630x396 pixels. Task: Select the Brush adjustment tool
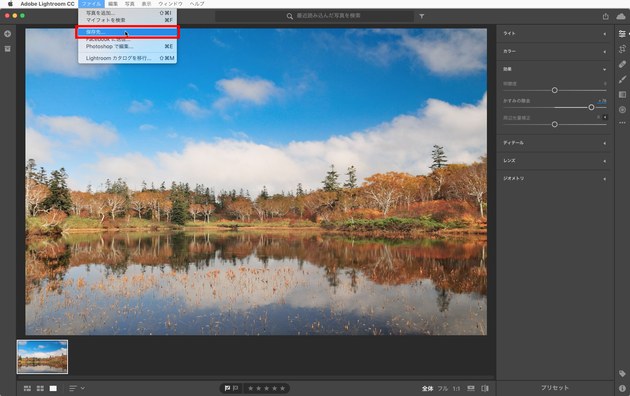[622, 79]
